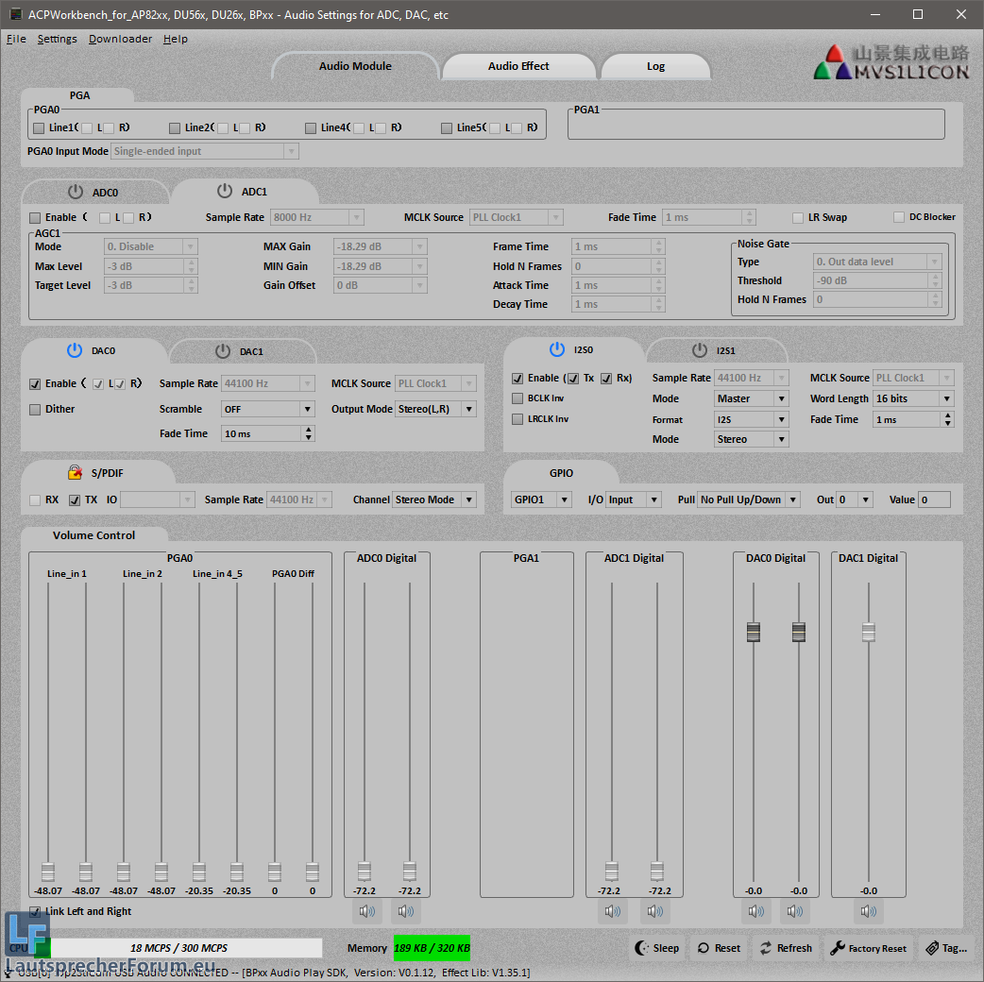Mute the DAC1 Digital speaker icon

click(869, 911)
